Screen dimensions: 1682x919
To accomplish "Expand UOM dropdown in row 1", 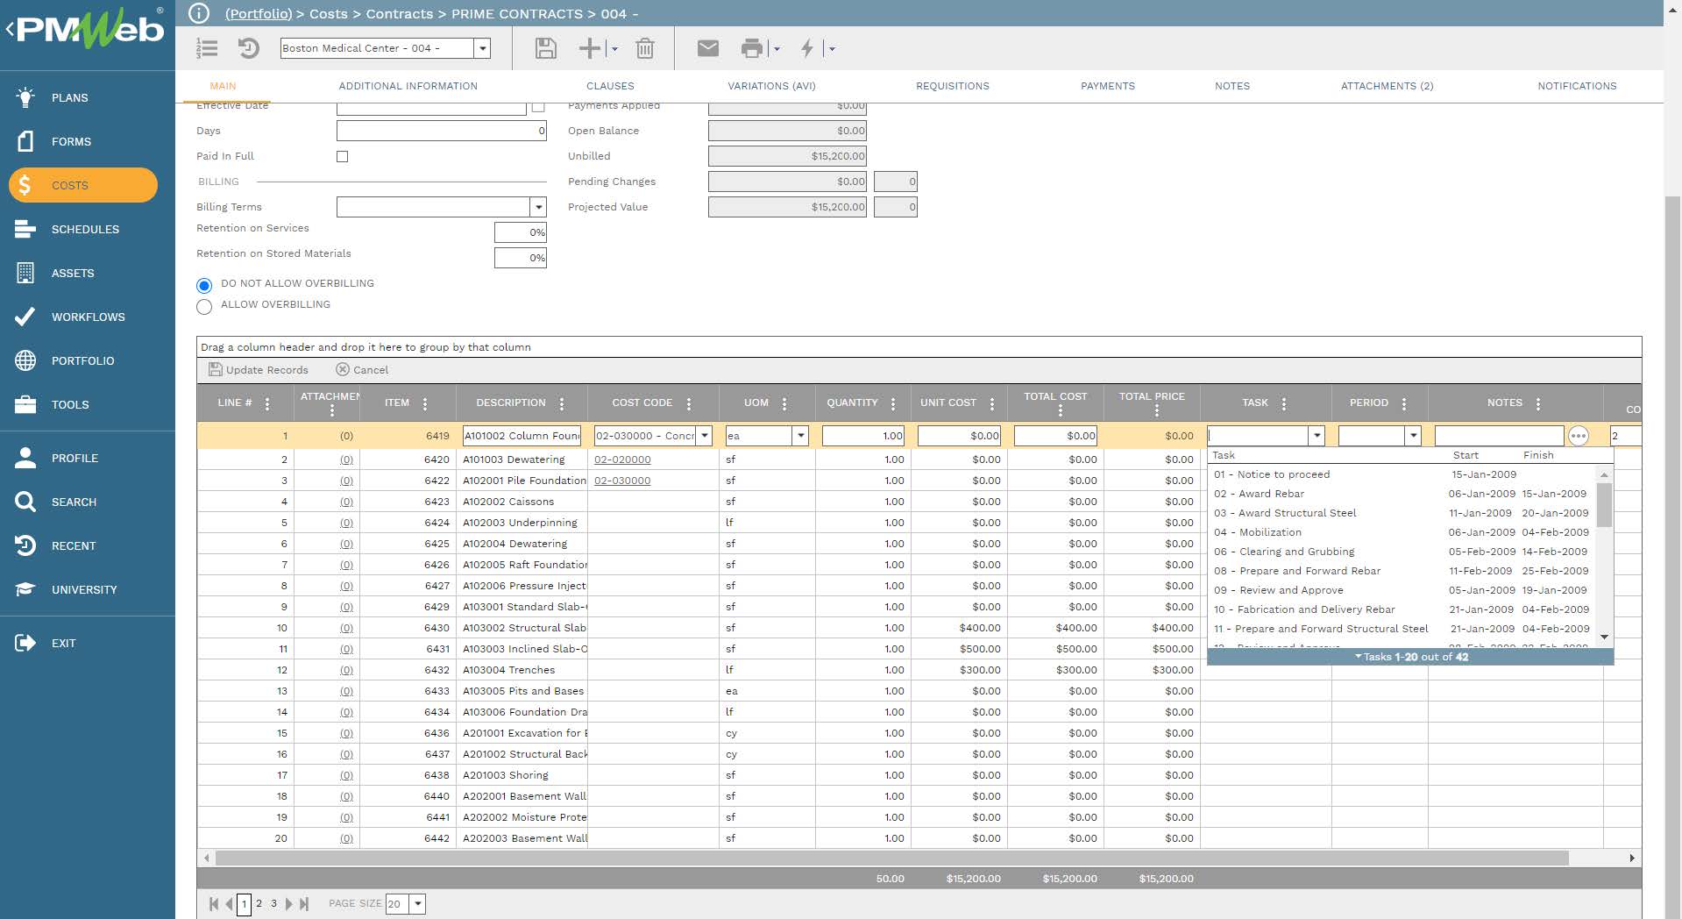I will tap(799, 436).
